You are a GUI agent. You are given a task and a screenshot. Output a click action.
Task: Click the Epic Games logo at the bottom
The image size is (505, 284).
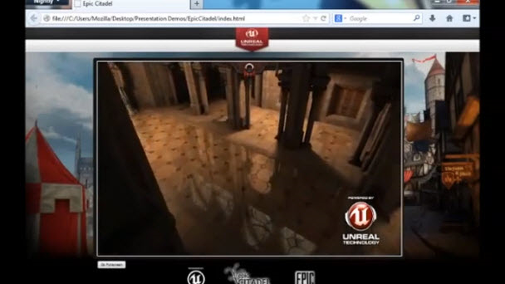point(305,277)
